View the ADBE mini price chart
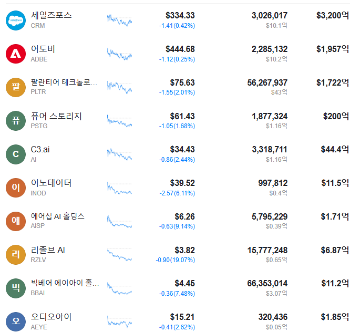This screenshot has width=350, height=332. coord(119,54)
